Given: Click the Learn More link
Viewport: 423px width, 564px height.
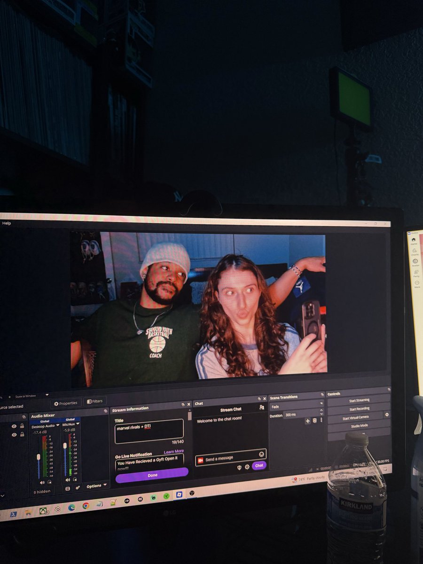Looking at the screenshot, I should (173, 451).
